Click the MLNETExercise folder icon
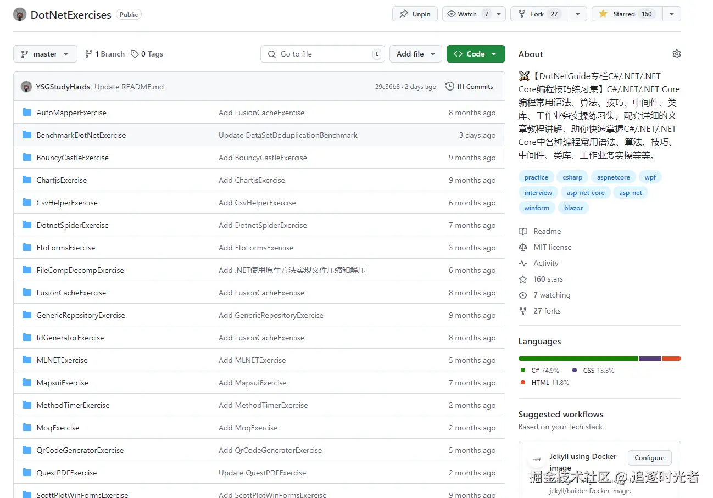 pyautogui.click(x=27, y=360)
